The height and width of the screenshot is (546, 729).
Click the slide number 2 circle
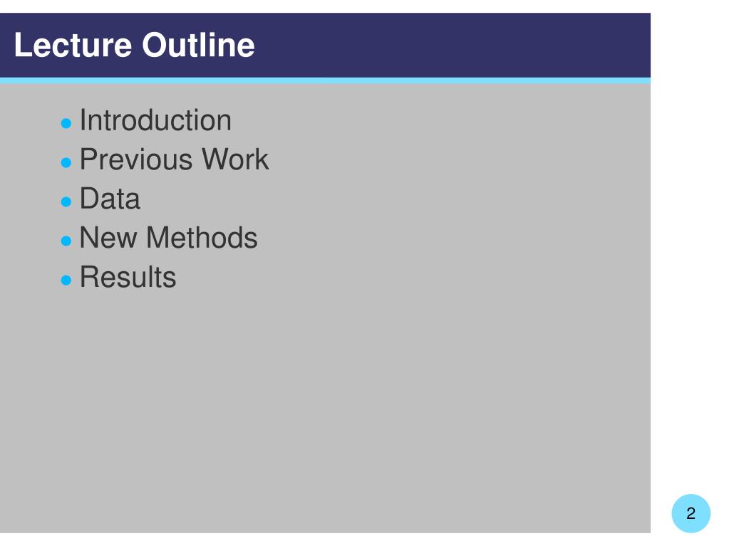691,513
